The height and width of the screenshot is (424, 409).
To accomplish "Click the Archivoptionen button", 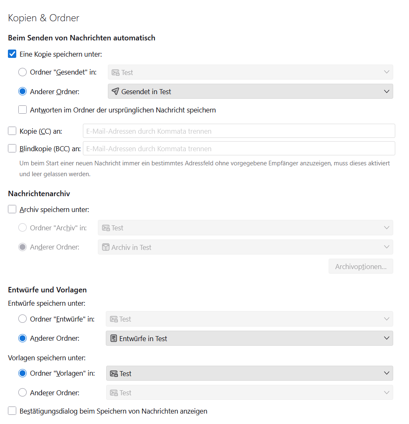I will (361, 267).
